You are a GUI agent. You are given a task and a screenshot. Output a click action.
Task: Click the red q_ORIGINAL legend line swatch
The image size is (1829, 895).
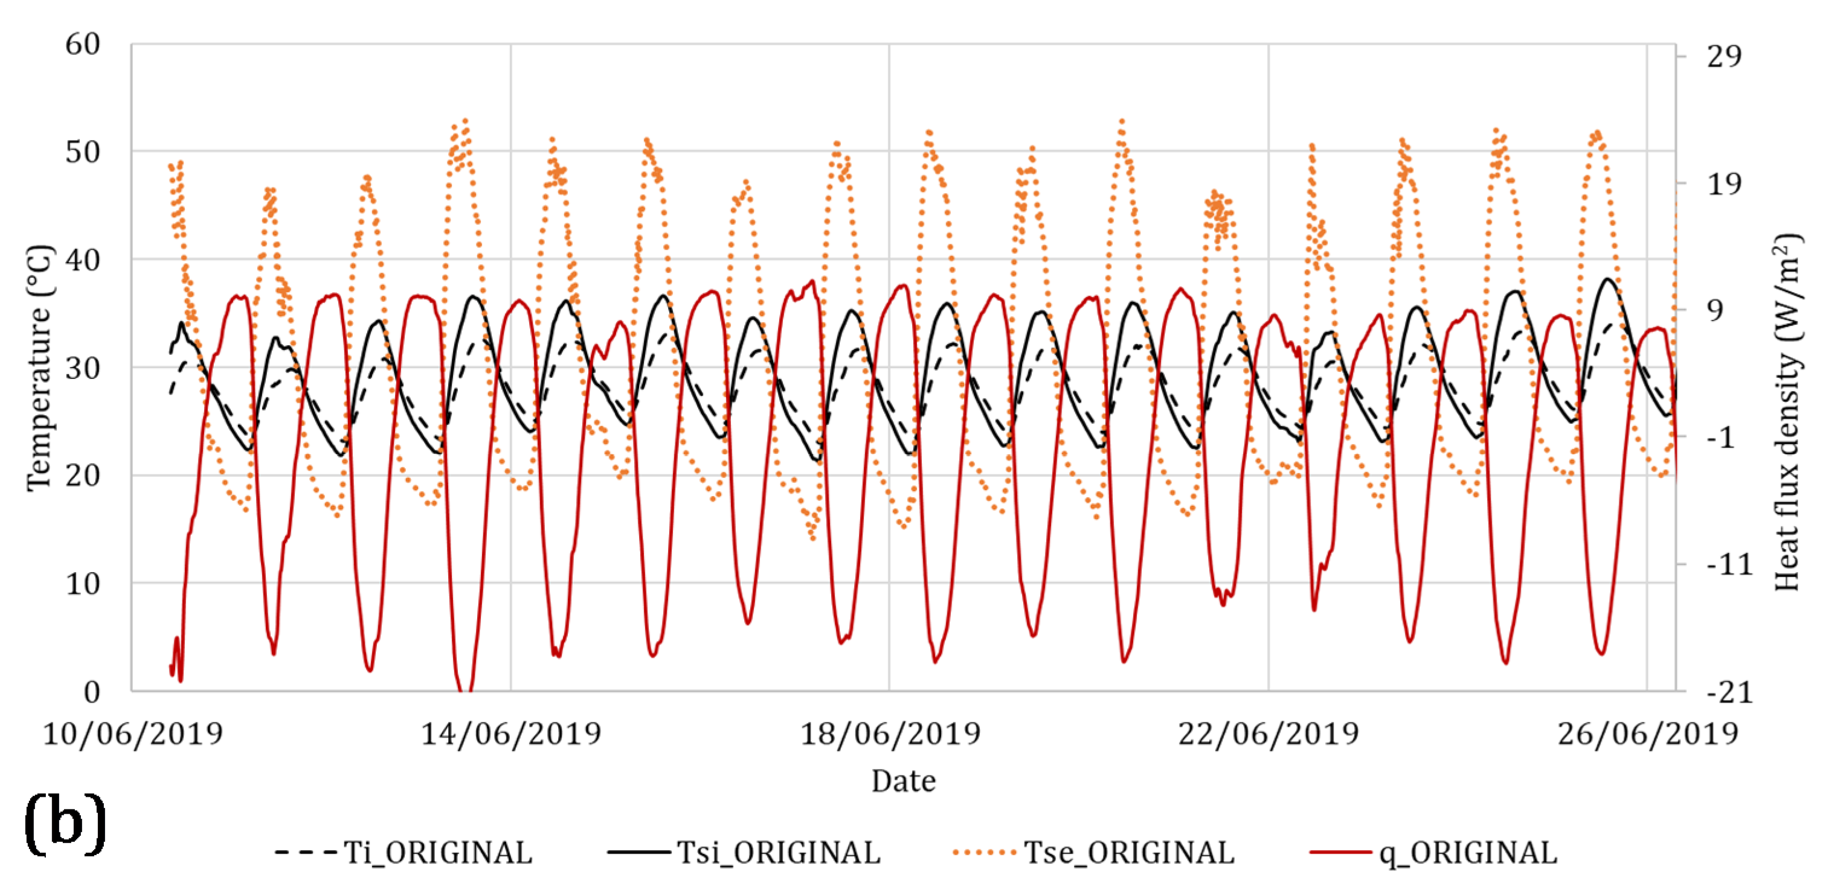[x=1340, y=852]
